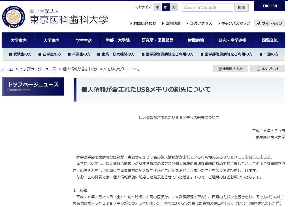Click inside the Google custom search field
The image size is (288, 207).
pos(207,7)
